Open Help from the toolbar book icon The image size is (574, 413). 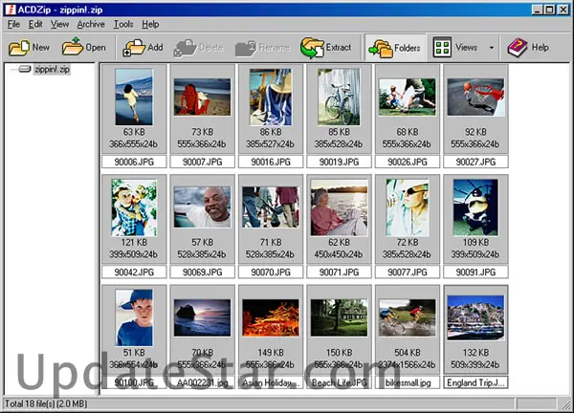click(518, 47)
